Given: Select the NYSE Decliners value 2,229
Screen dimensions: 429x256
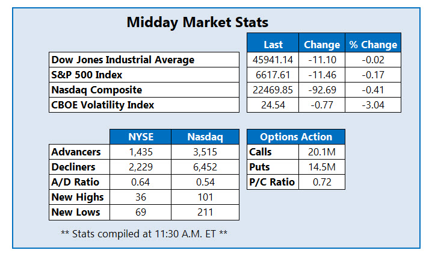Looking at the screenshot, I should coord(140,167).
